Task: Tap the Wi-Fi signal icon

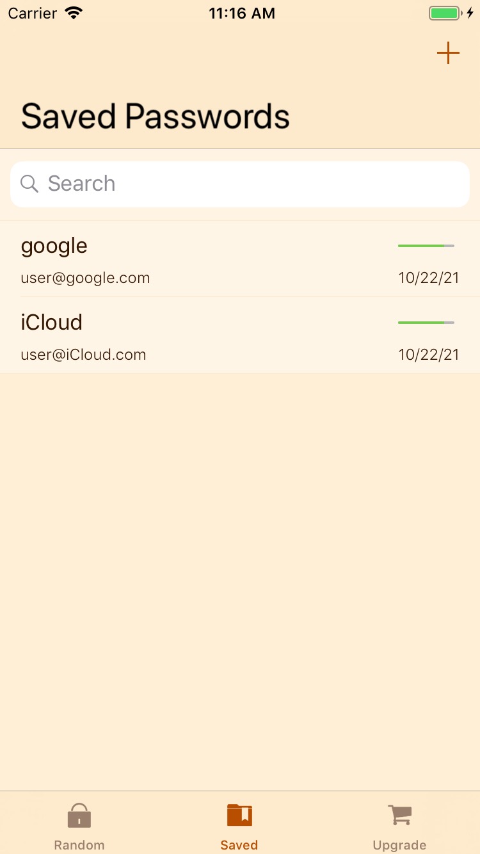Action: pyautogui.click(x=74, y=13)
